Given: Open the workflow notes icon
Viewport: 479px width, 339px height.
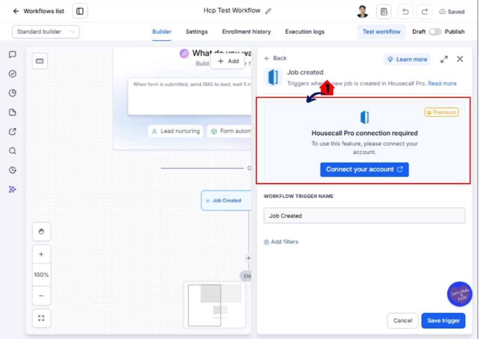Looking at the screenshot, I should (x=384, y=12).
